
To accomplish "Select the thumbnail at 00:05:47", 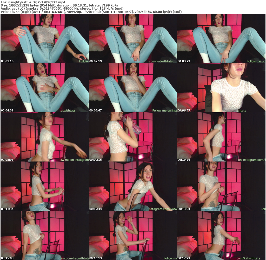I will (133, 88).
